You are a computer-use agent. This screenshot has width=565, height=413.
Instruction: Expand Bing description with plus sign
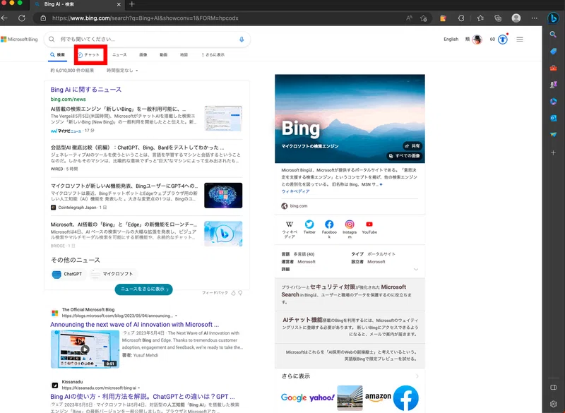coord(381,184)
